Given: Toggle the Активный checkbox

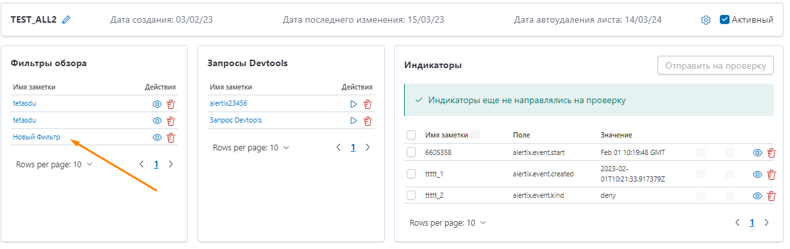Looking at the screenshot, I should click(x=725, y=19).
